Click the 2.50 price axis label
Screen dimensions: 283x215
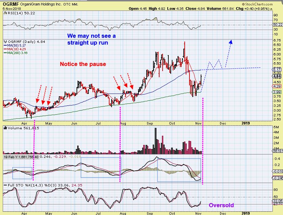(x=277, y=119)
